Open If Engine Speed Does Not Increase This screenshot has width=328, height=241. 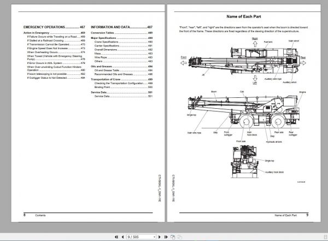[x=56, y=48]
